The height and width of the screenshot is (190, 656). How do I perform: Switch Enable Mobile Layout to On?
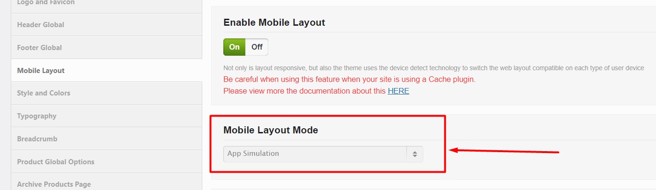tap(235, 47)
